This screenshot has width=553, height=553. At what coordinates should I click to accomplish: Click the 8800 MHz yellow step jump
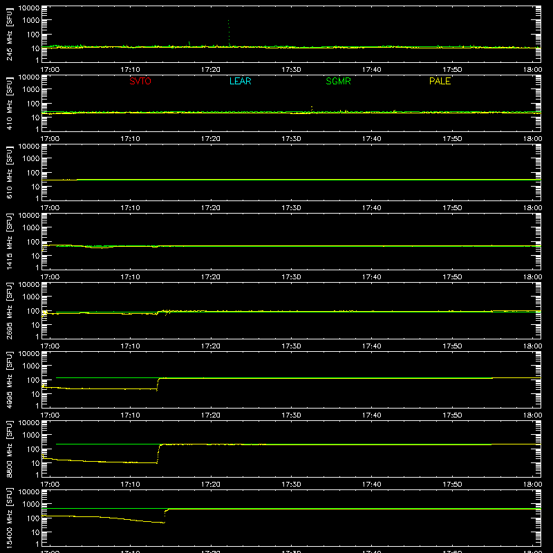(x=158, y=453)
